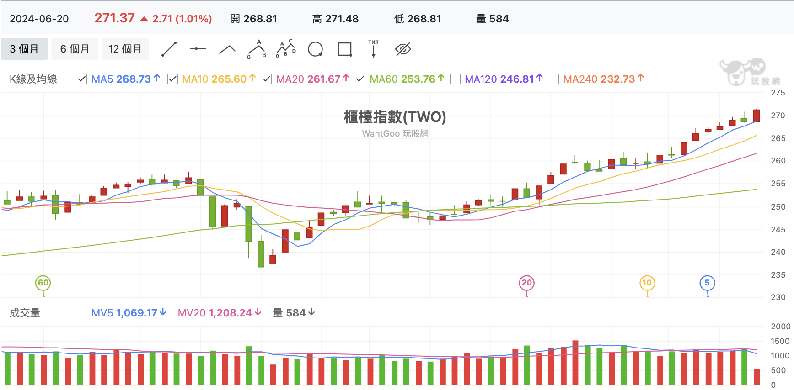794x390 pixels.
Task: Select the horizontal line drawing tool
Action: point(198,49)
